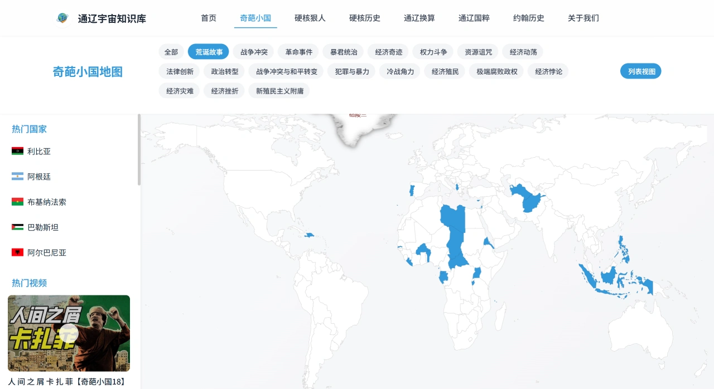Play the 卡扎菲 video thumbnail
The image size is (714, 389).
[69, 333]
